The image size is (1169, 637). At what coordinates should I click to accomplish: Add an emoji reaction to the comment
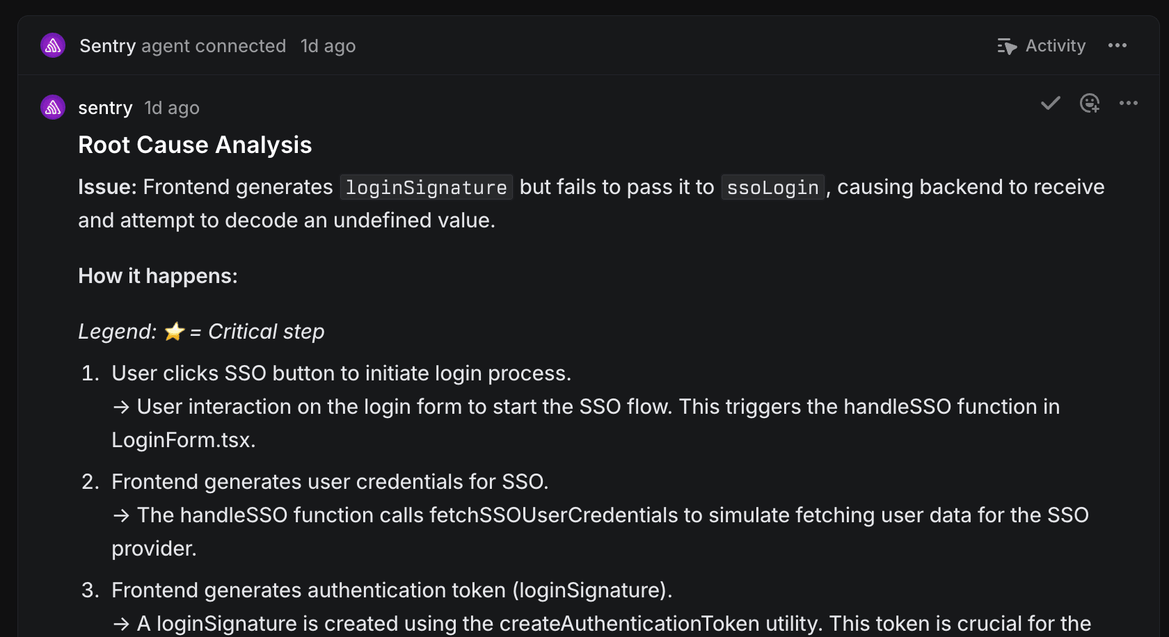tap(1089, 104)
